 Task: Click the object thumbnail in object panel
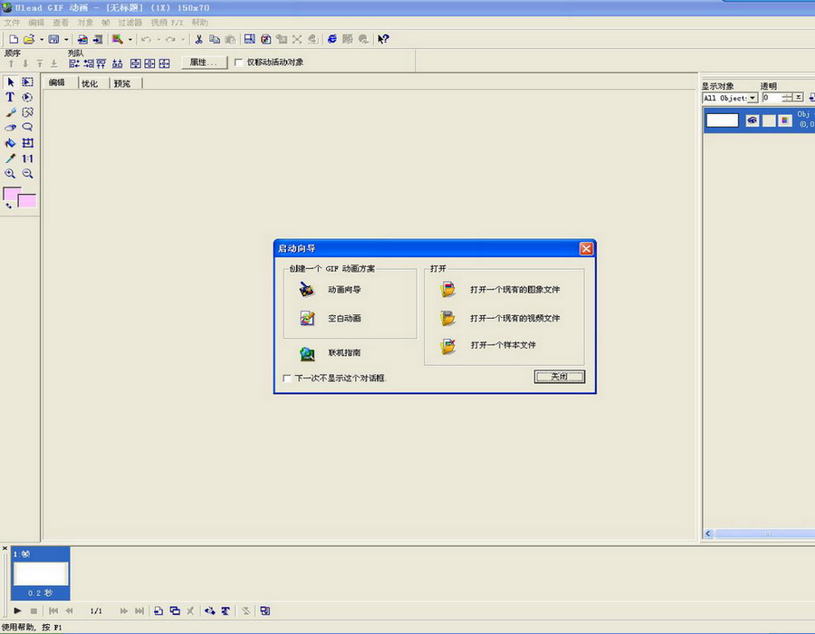722,120
